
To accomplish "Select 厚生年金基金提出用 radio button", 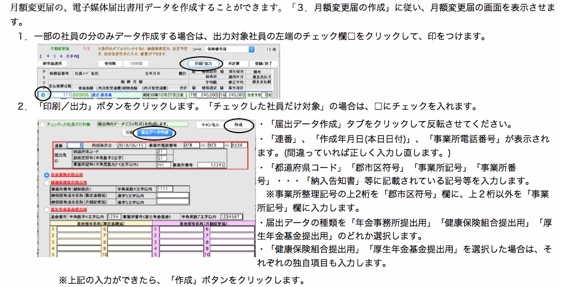I will 46,211.
